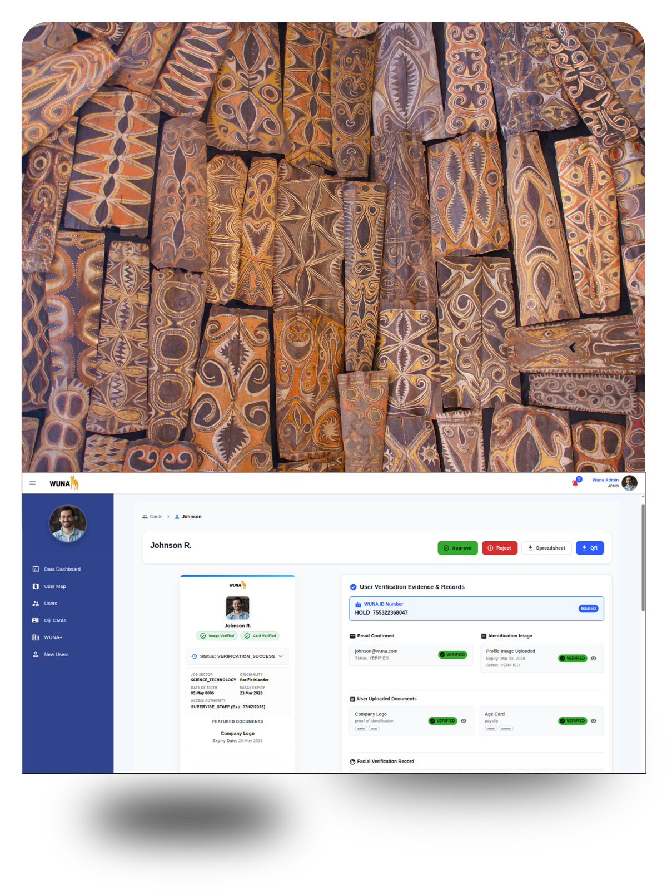Click the Wuna Admin profile avatar
This screenshot has height=890, width=667.
click(x=629, y=483)
